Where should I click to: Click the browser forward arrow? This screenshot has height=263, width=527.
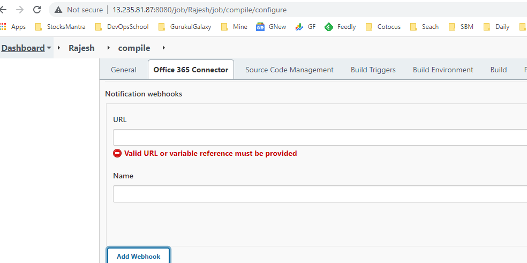tap(20, 10)
